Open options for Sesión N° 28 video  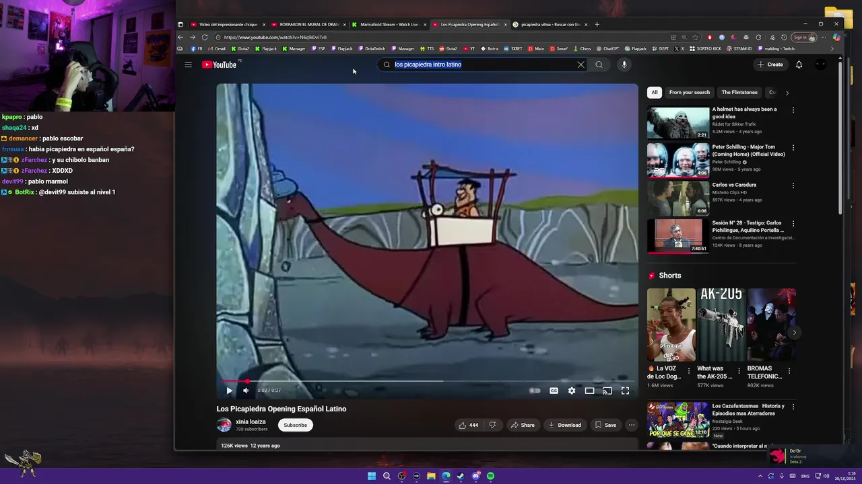pyautogui.click(x=793, y=223)
